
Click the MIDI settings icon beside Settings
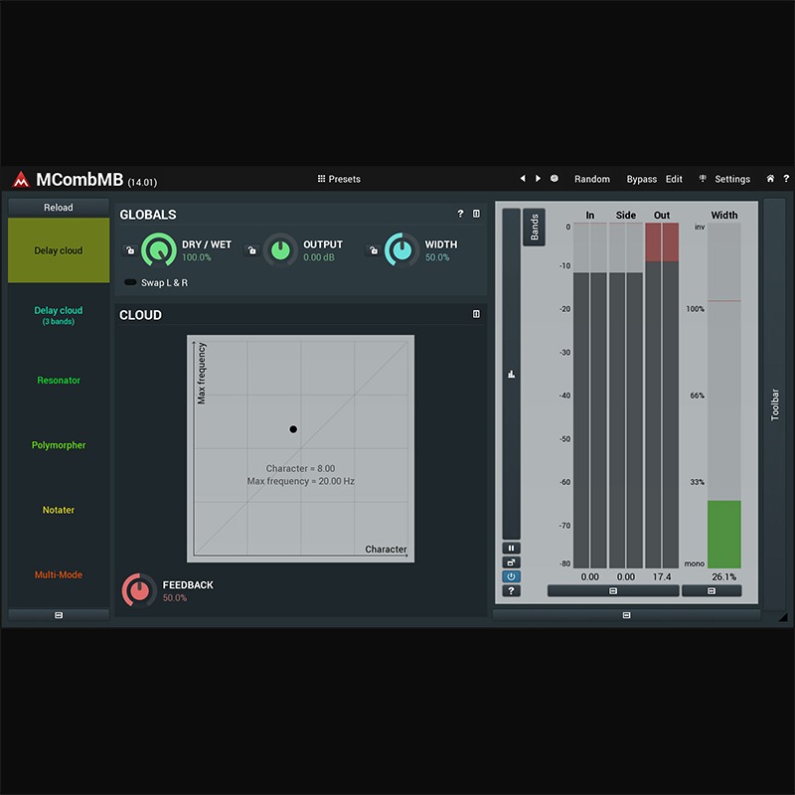pyautogui.click(x=703, y=179)
